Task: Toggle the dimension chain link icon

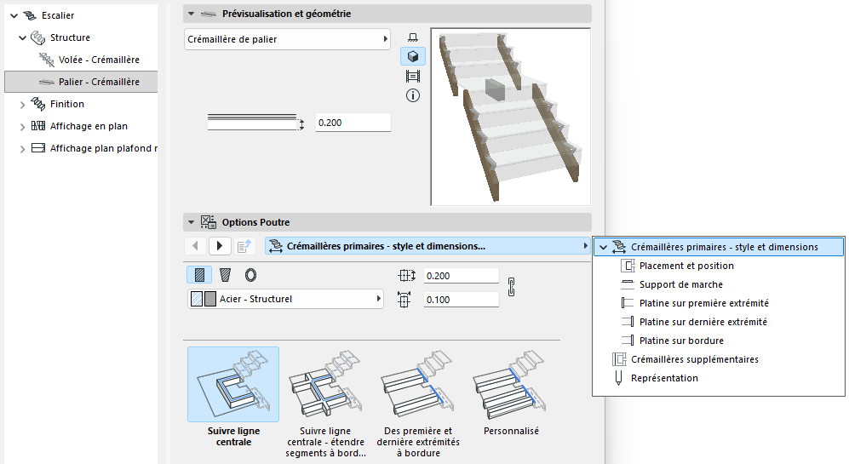Action: pyautogui.click(x=511, y=287)
